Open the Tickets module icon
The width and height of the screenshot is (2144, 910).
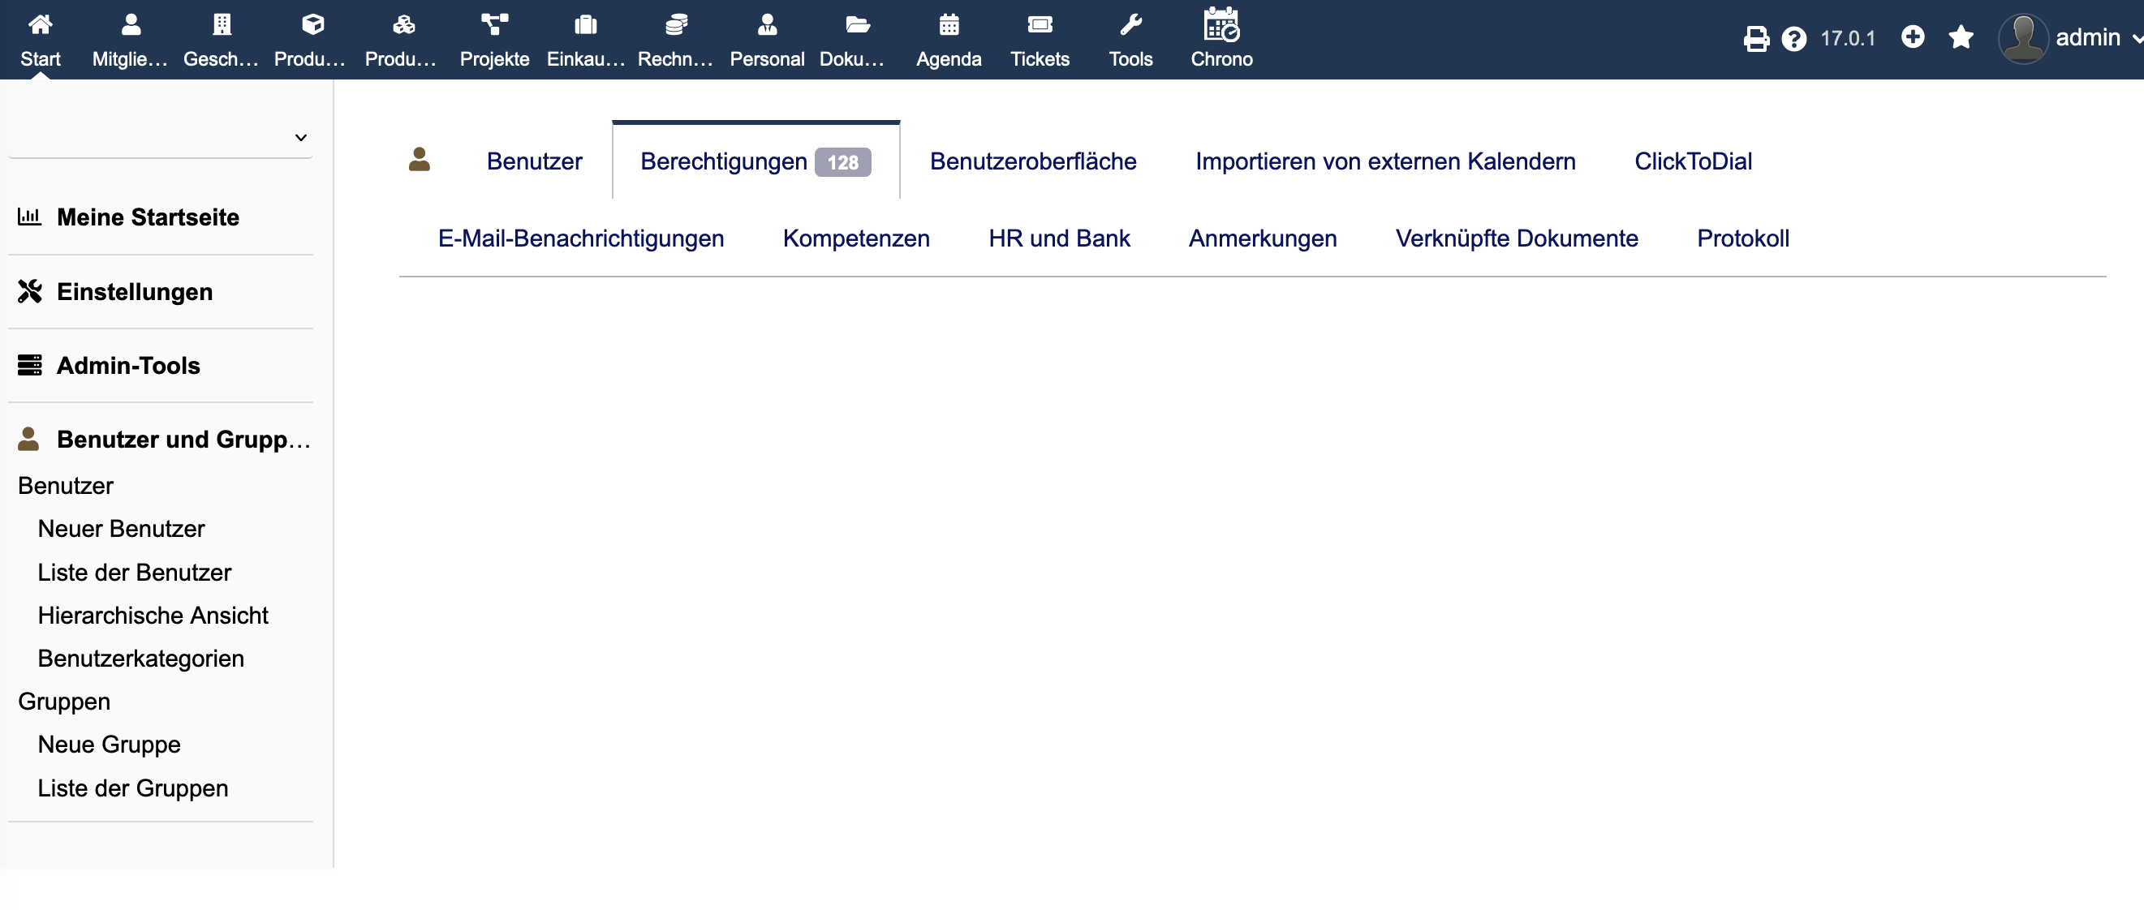click(1040, 25)
